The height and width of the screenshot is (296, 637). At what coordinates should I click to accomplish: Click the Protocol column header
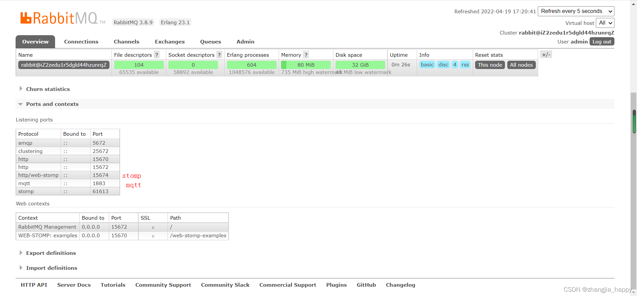click(x=38, y=134)
